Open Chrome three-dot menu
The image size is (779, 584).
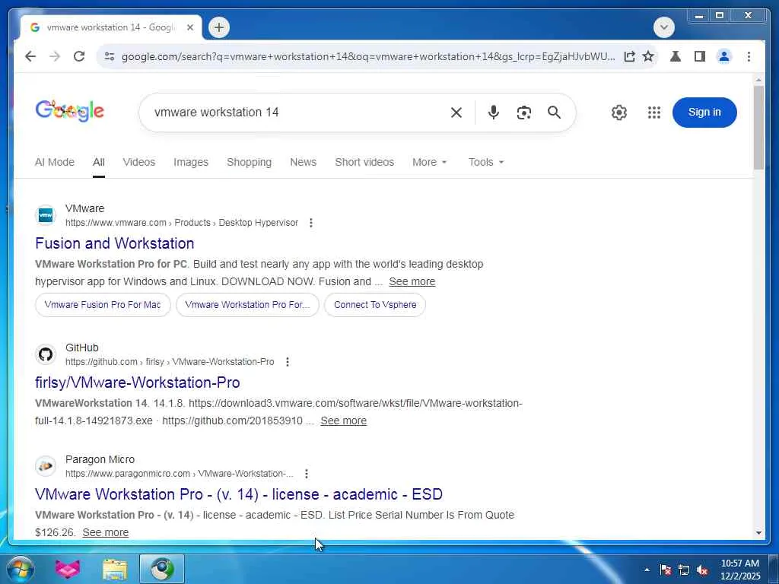[749, 56]
